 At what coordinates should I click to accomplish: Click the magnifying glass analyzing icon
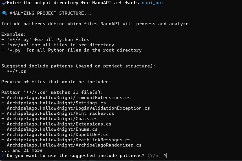(5, 13)
